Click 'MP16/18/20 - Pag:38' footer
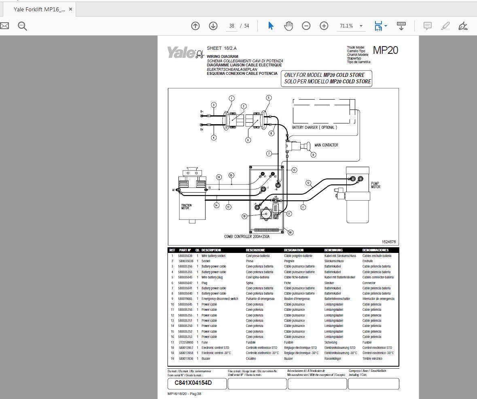The width and height of the screenshot is (477, 399). [x=184, y=394]
